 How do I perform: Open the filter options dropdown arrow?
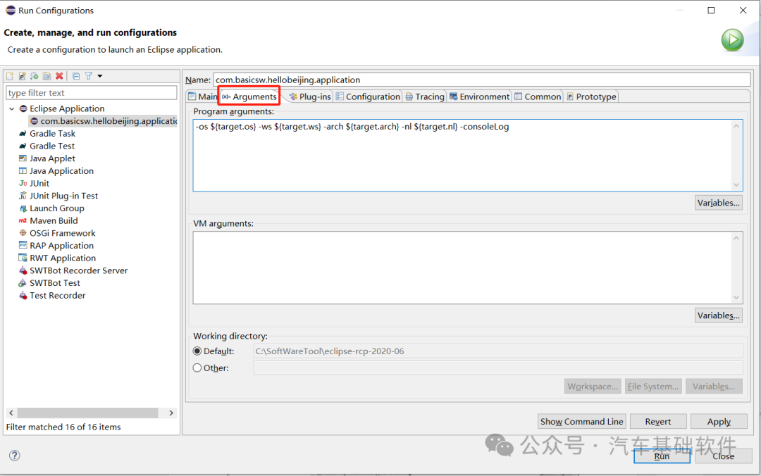(100, 76)
